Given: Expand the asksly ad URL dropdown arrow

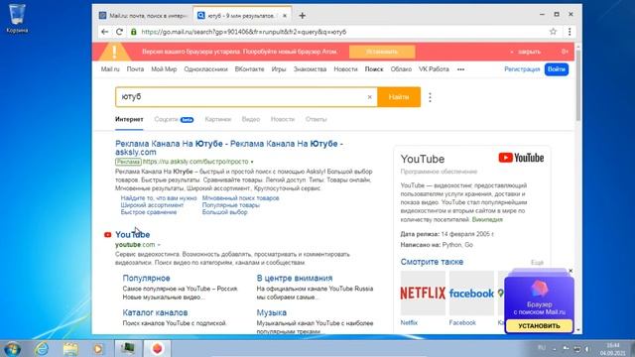Looking at the screenshot, I should 252,162.
